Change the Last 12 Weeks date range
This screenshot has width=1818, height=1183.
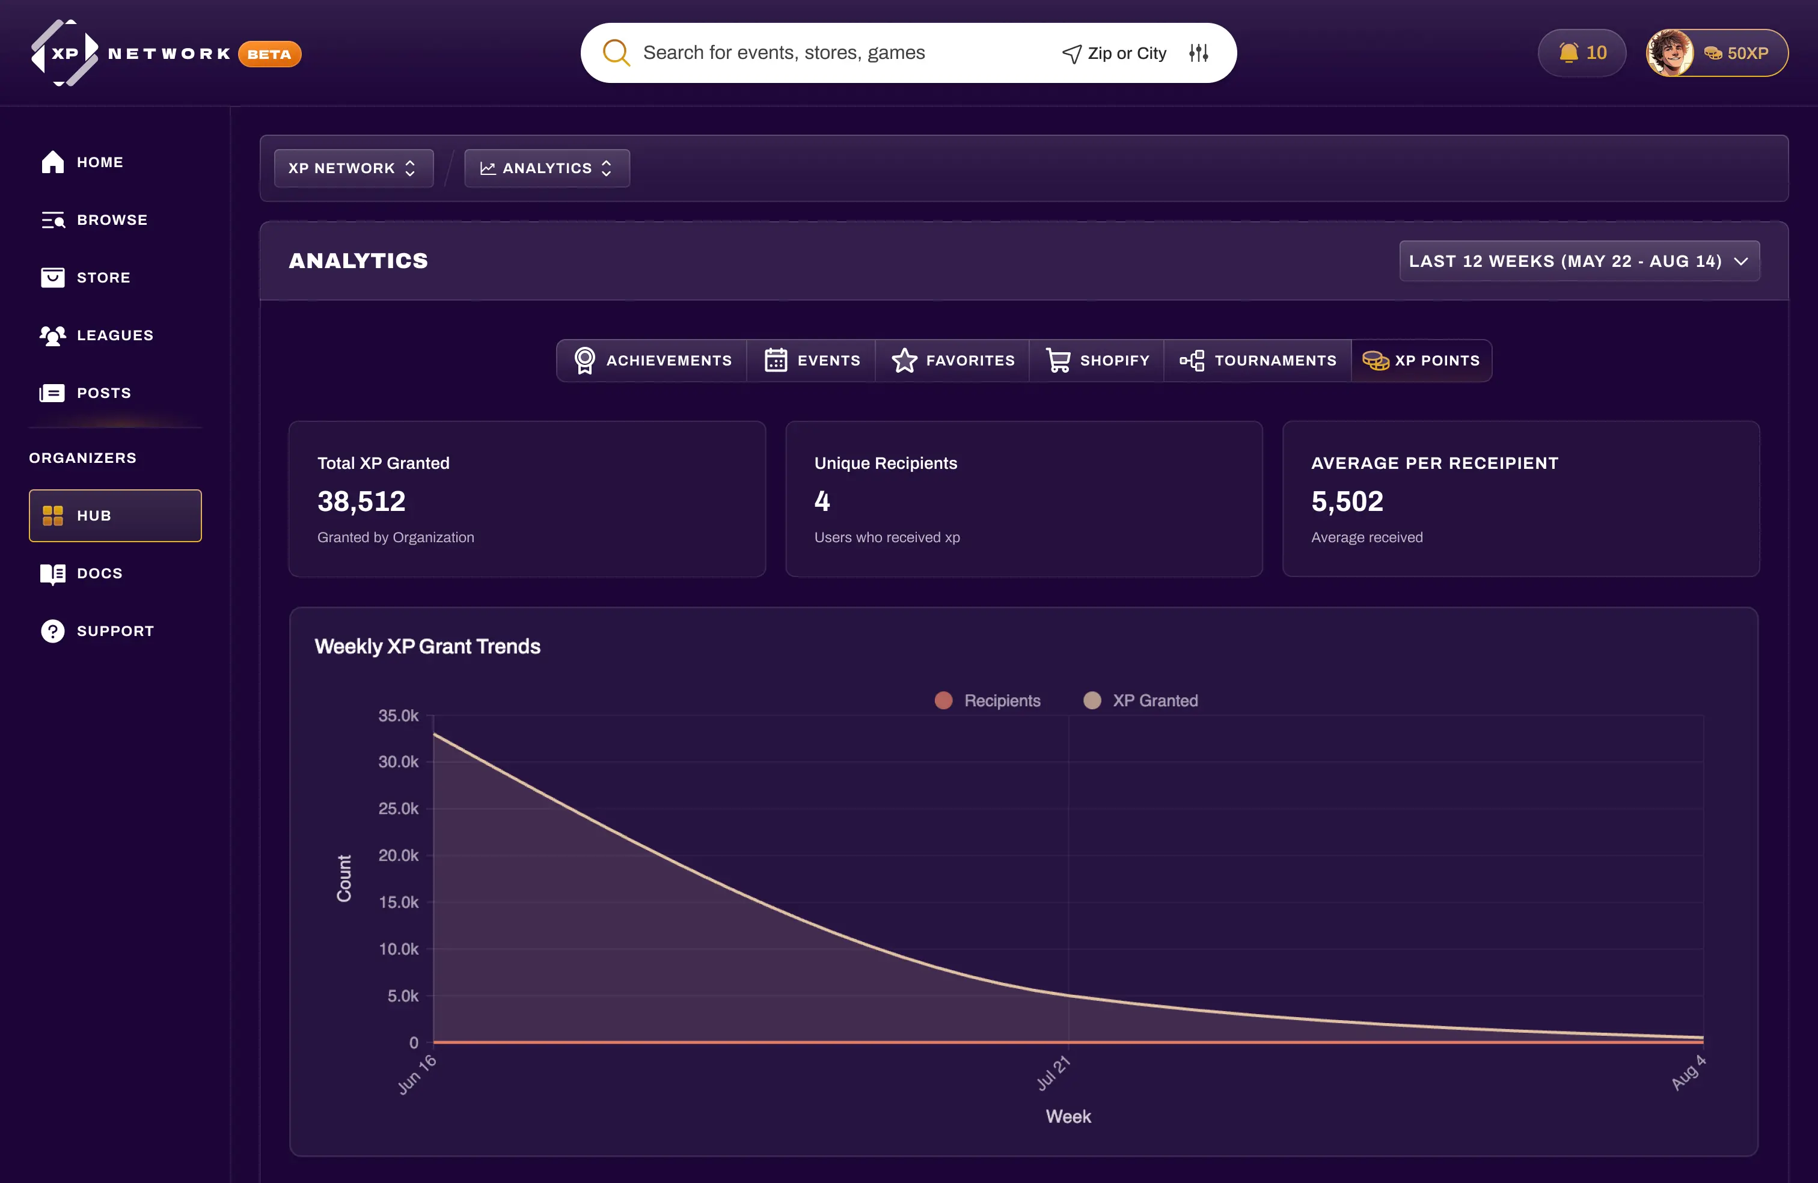click(1578, 260)
